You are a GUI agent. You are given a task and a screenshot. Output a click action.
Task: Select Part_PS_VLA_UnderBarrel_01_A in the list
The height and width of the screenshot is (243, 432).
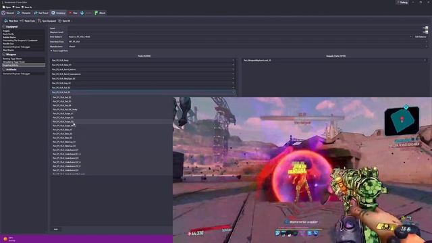pyautogui.click(x=67, y=154)
